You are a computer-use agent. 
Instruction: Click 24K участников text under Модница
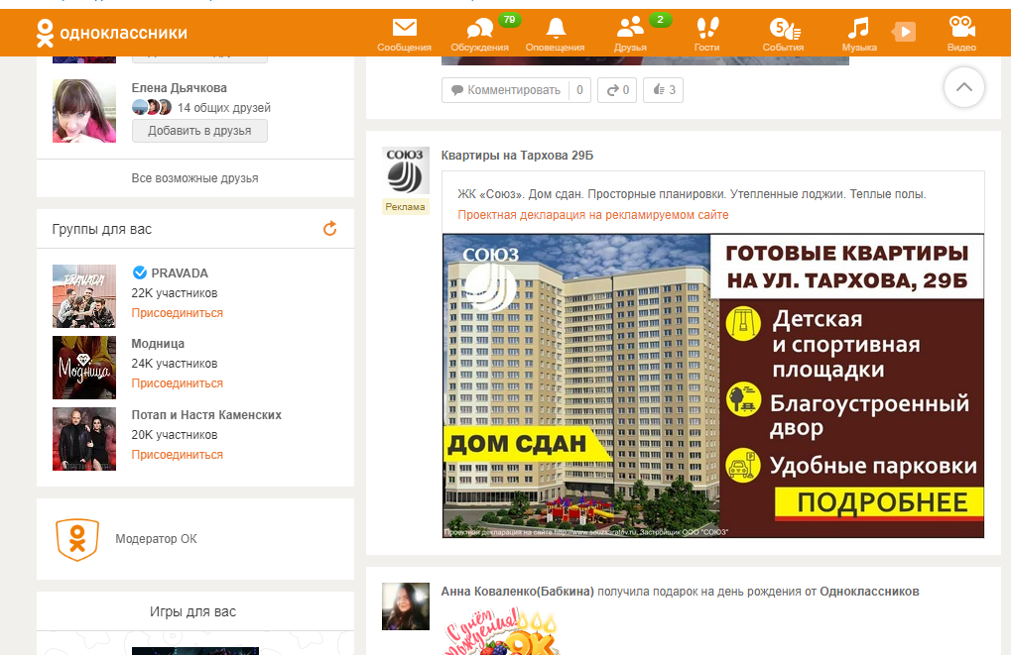175,364
